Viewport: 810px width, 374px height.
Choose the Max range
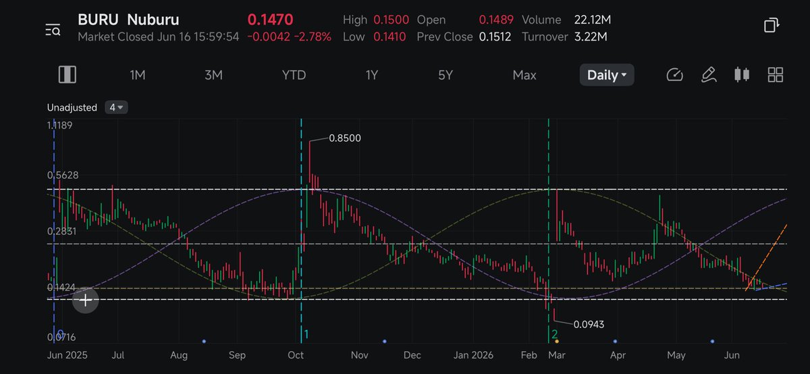point(524,75)
